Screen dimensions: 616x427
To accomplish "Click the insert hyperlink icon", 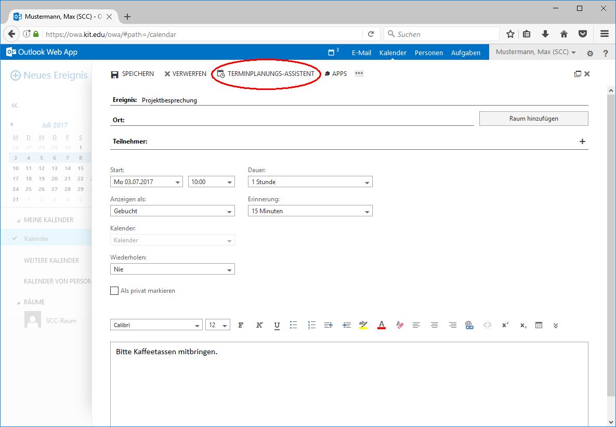I will pos(469,325).
